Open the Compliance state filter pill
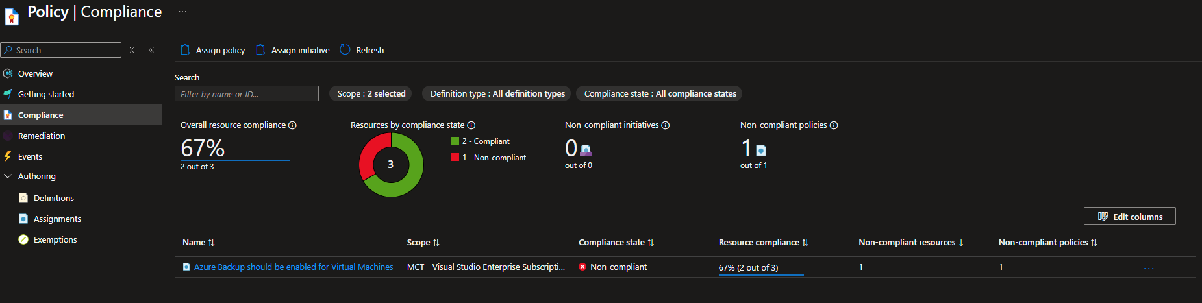Image resolution: width=1202 pixels, height=303 pixels. [660, 93]
